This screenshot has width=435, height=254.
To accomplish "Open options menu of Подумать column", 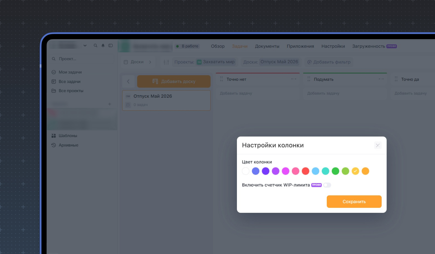I will (x=381, y=79).
